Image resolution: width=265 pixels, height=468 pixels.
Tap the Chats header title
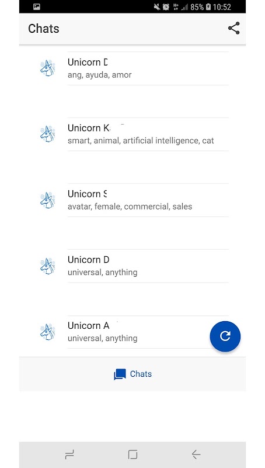[x=43, y=29]
